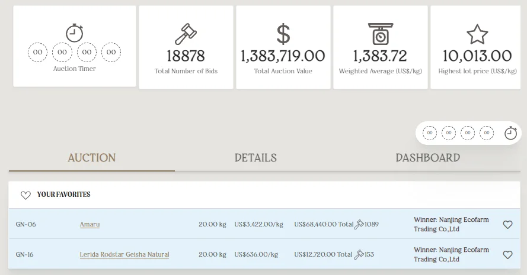The height and width of the screenshot is (275, 527).
Task: Switch to the AUCTION tab
Action: pyautogui.click(x=92, y=158)
